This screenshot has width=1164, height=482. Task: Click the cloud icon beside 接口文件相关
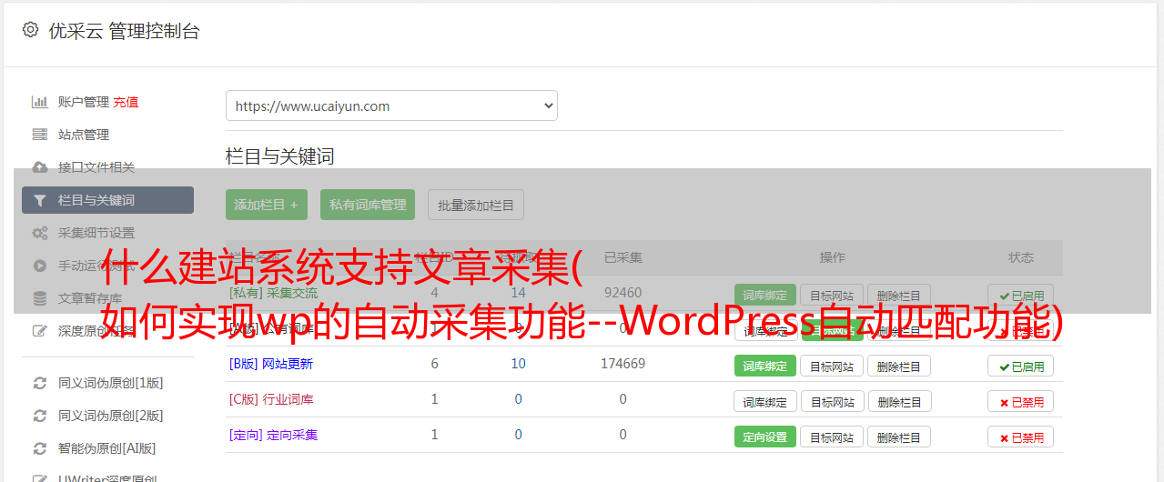pyautogui.click(x=39, y=167)
